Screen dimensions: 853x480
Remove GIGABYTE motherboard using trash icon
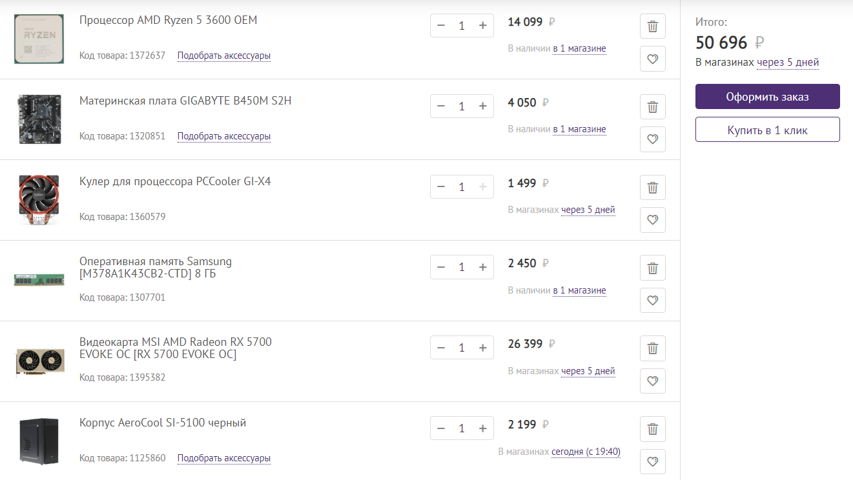tap(652, 107)
